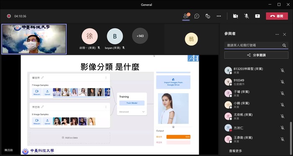Click Webcam in the 5 Image Samples class

click(x=37, y=121)
